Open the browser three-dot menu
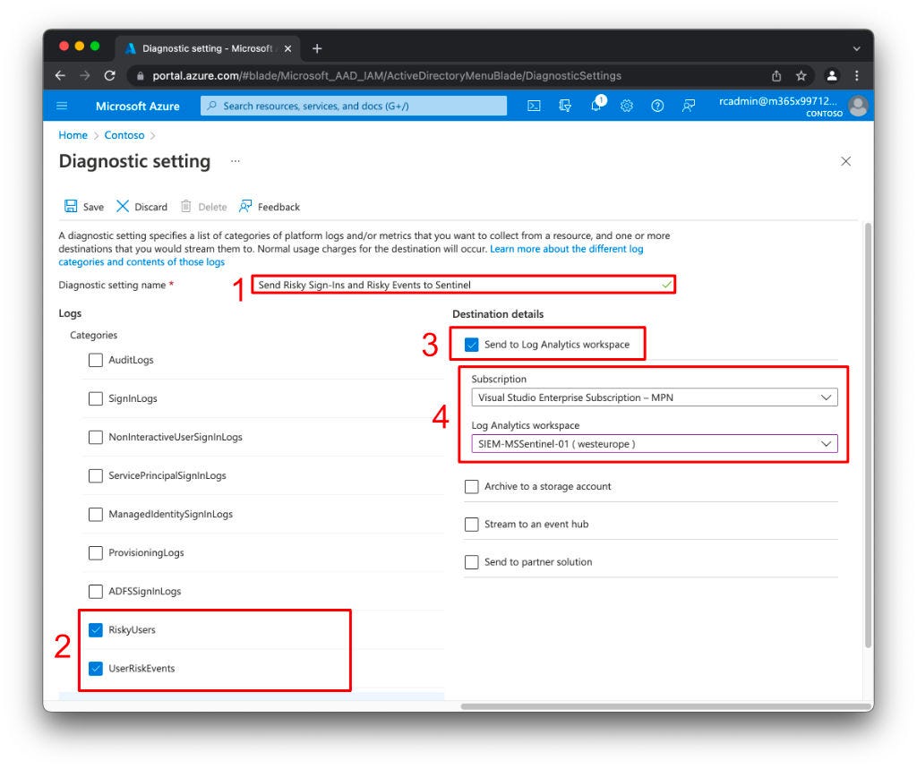 point(857,75)
